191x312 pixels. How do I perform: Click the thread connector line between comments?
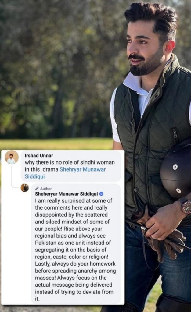tap(12, 177)
